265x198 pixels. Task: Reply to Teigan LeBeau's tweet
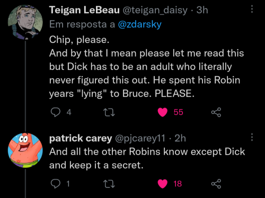point(56,112)
